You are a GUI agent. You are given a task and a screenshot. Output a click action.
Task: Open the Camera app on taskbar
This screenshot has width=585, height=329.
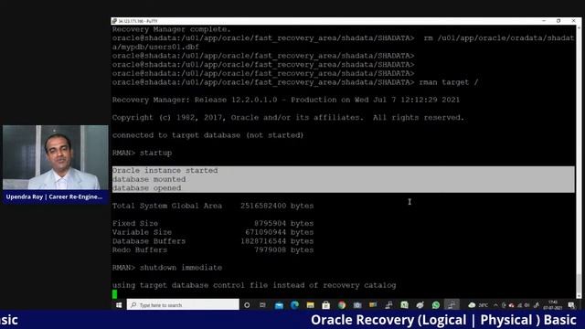(x=357, y=305)
